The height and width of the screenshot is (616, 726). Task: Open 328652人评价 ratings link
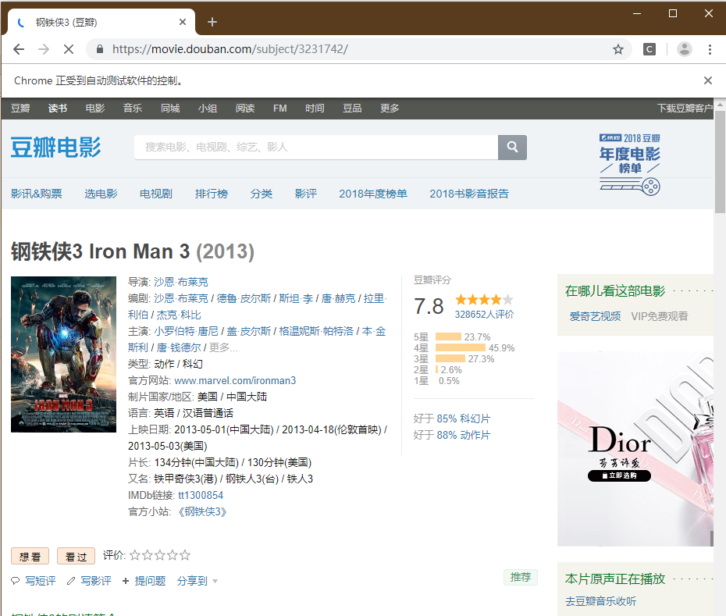484,315
